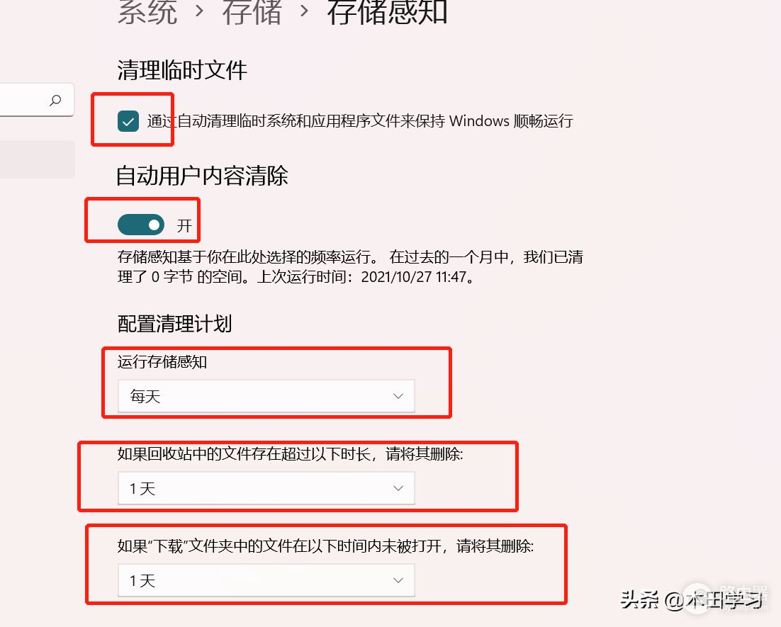Select the highlighted sidebar navigation item
Screen dimensions: 781x627
tap(38, 159)
